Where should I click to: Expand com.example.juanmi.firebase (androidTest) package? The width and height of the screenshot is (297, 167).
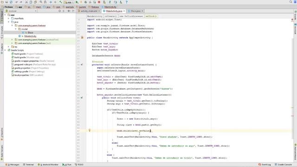click(x=12, y=39)
